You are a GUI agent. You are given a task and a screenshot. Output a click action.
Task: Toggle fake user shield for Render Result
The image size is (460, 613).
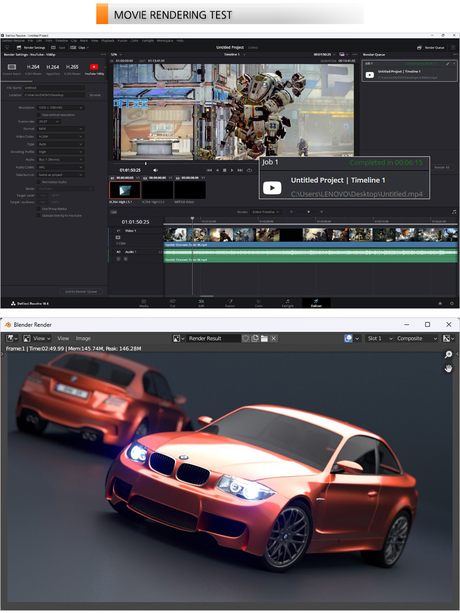pyautogui.click(x=246, y=338)
